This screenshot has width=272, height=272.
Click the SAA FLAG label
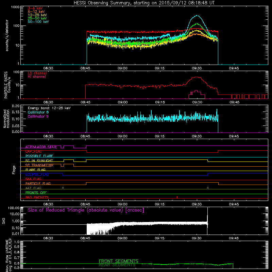(33, 179)
